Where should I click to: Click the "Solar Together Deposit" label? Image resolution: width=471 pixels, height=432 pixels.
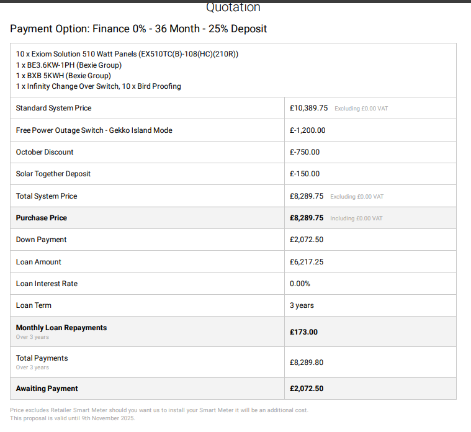(53, 174)
